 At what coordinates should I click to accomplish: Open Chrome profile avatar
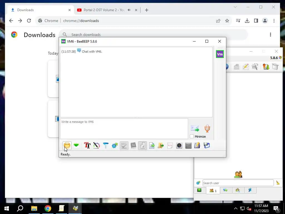265,21
